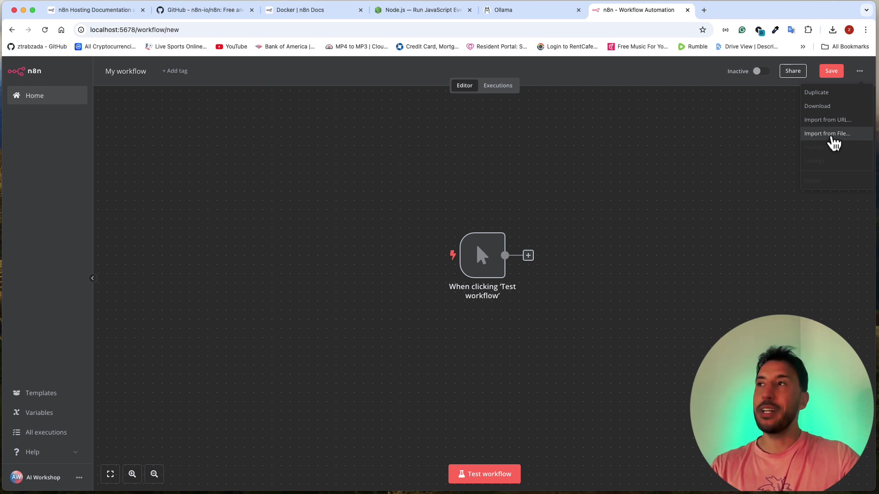Switch to the Executions tab
The width and height of the screenshot is (879, 494).
tap(498, 86)
